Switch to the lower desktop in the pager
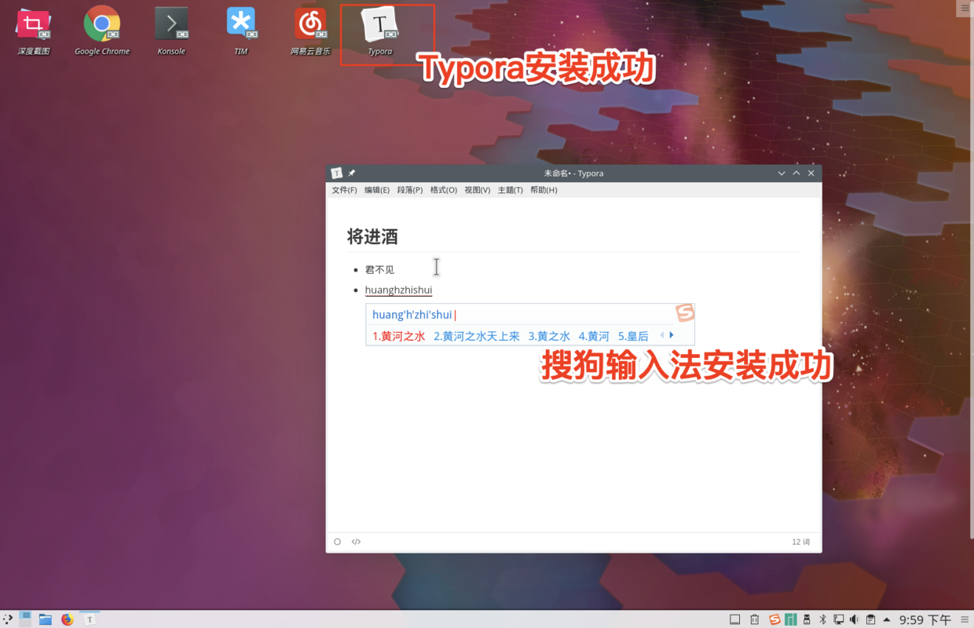Screen dimensions: 974x628 25,623
